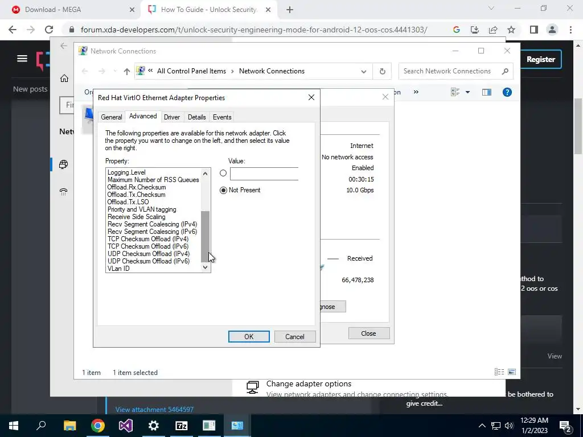Viewport: 583px width, 437px height.
Task: Open a new Chrome tab
Action: click(290, 10)
